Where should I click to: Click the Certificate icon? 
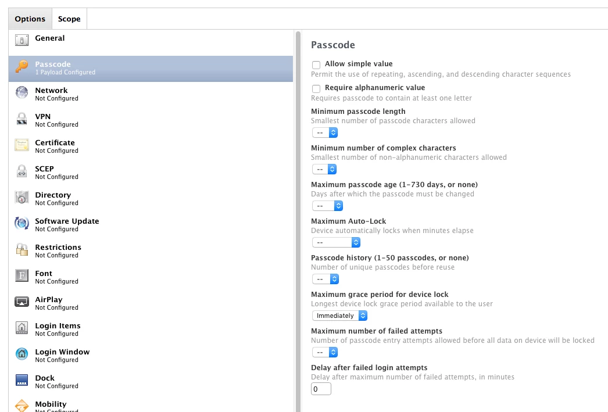point(22,145)
